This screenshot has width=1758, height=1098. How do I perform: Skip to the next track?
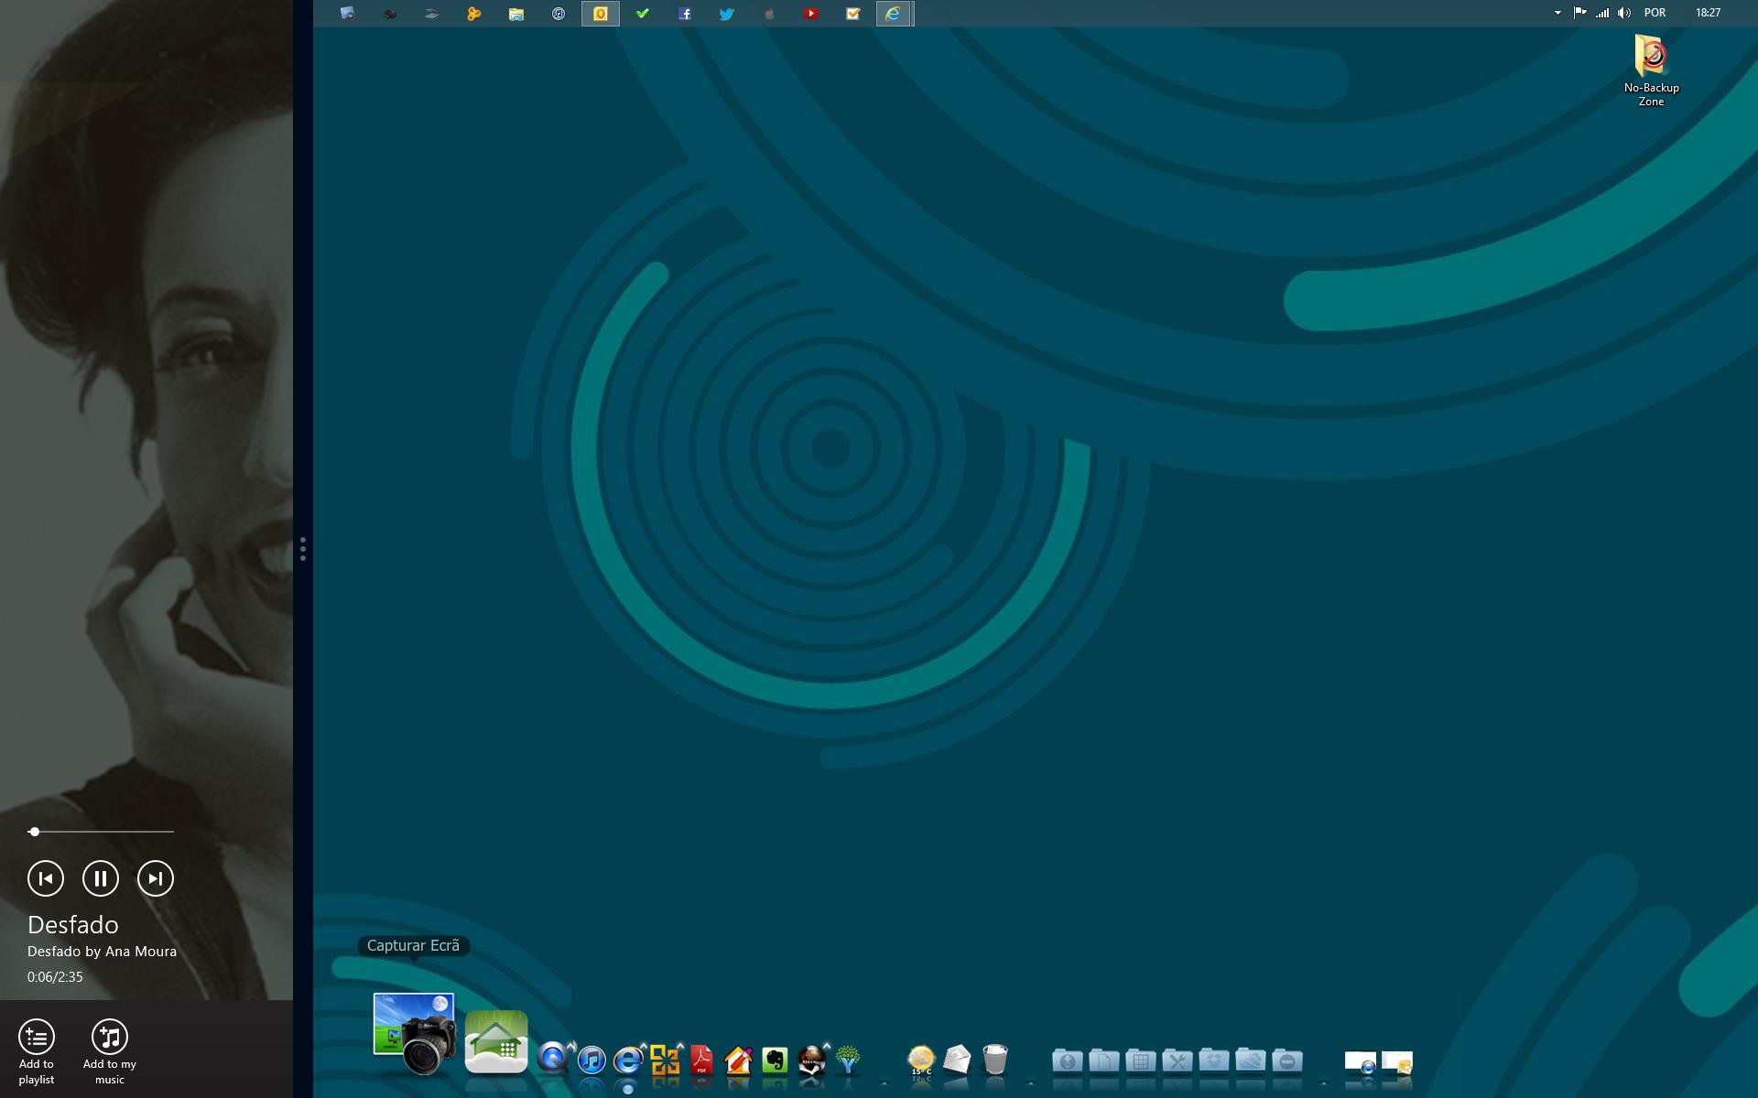[156, 878]
